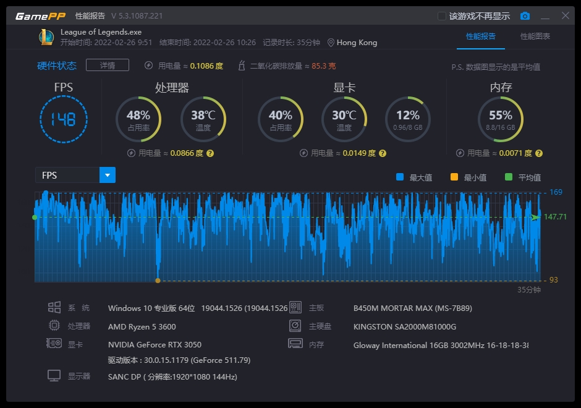Toggle the orange minimum value legend
This screenshot has width=581, height=408.
click(x=454, y=177)
